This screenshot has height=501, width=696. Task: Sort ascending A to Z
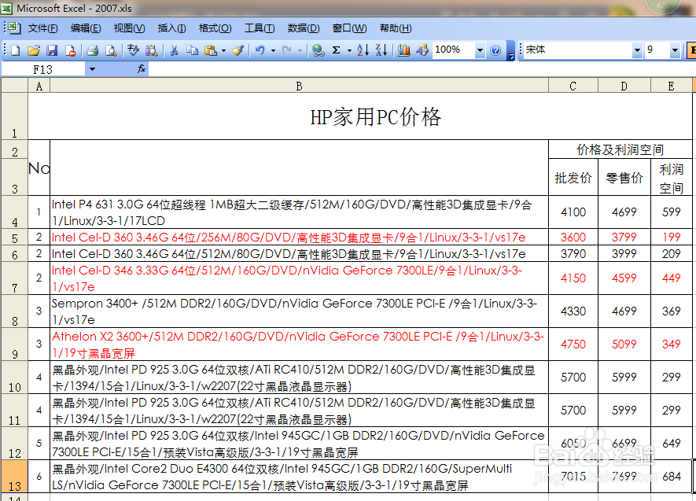pos(363,50)
